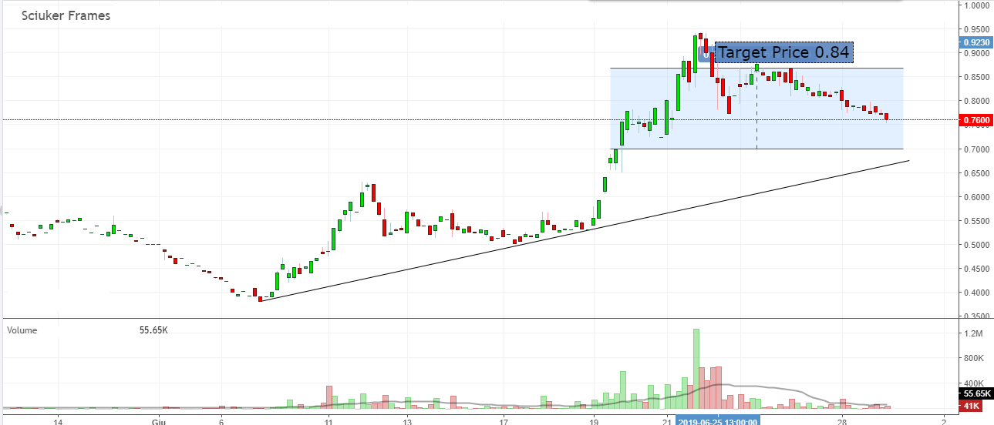This screenshot has height=425, width=994.
Task: Select the tallest green volume bar
Action: point(696,369)
